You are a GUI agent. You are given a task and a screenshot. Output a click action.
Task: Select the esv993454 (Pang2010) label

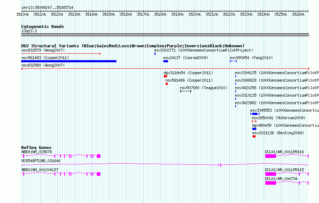(251, 58)
